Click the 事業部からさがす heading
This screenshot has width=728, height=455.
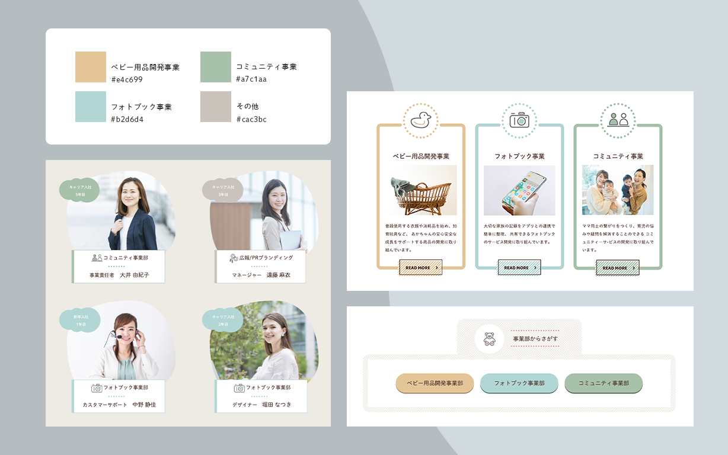click(535, 339)
